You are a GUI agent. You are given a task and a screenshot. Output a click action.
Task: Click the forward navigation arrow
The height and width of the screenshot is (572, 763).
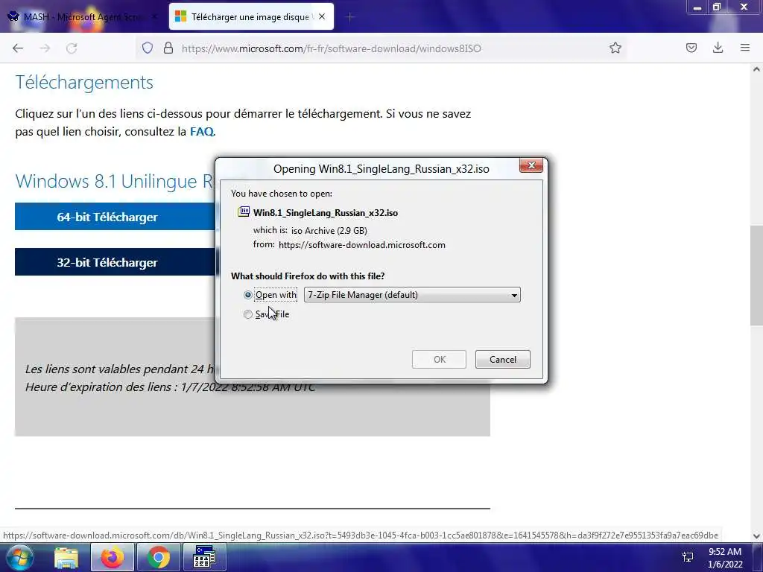coord(45,48)
